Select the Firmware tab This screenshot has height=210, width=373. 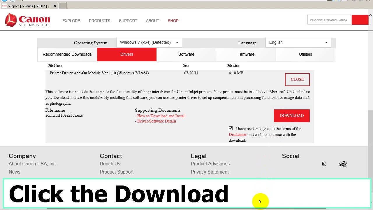click(246, 54)
